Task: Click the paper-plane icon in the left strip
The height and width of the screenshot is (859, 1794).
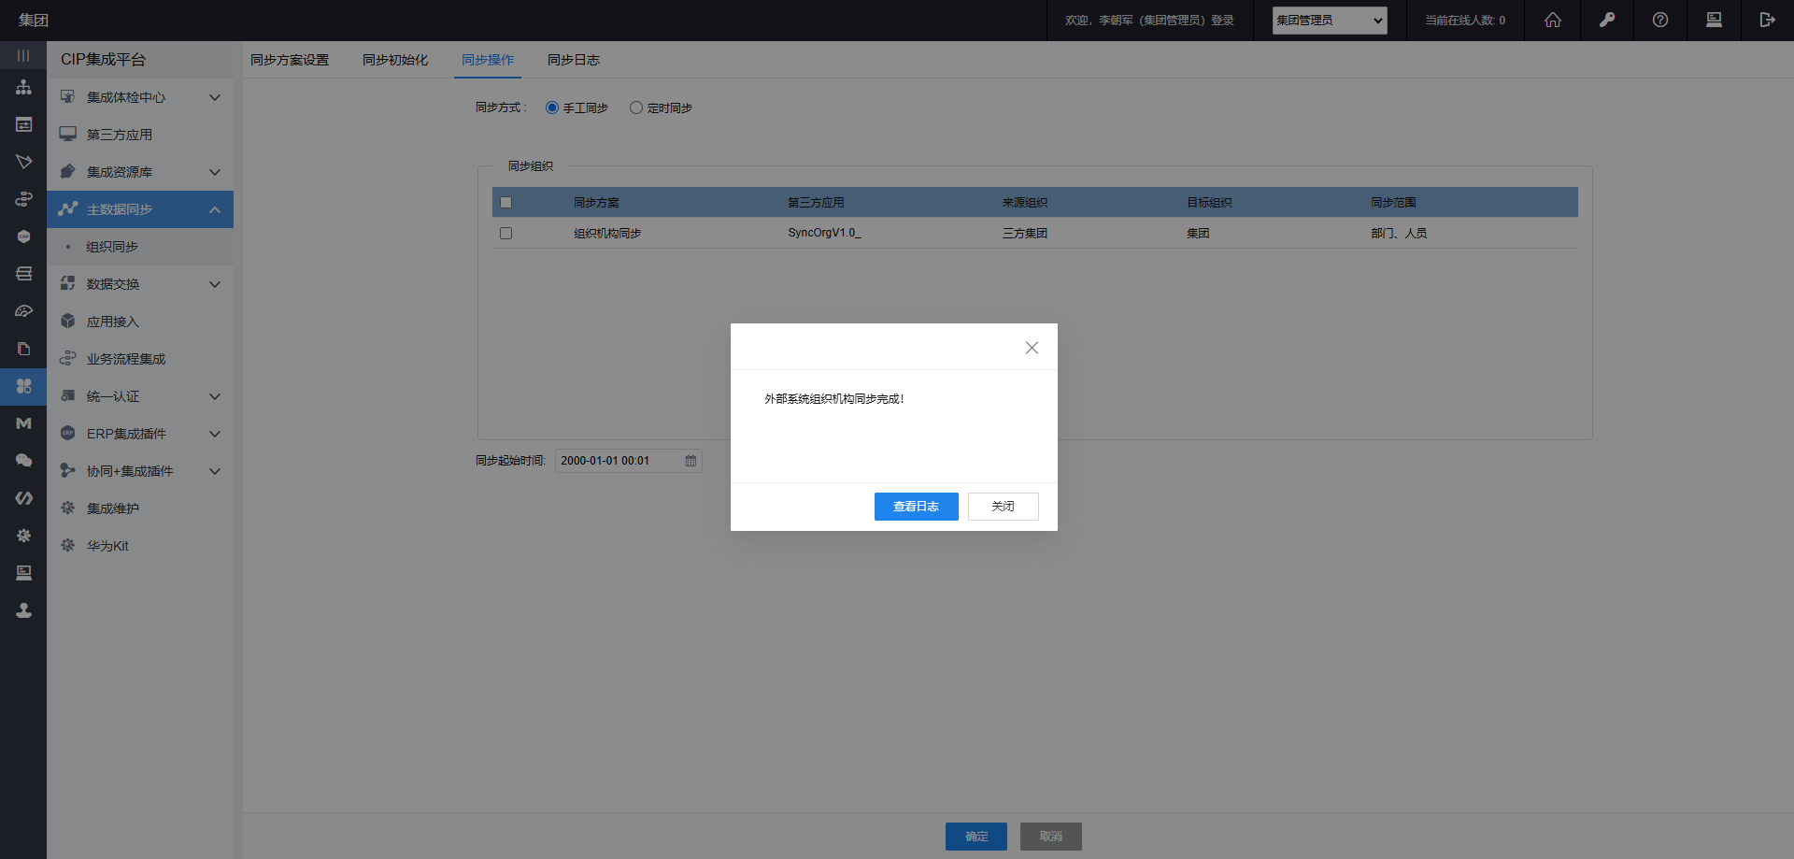Action: [x=23, y=162]
